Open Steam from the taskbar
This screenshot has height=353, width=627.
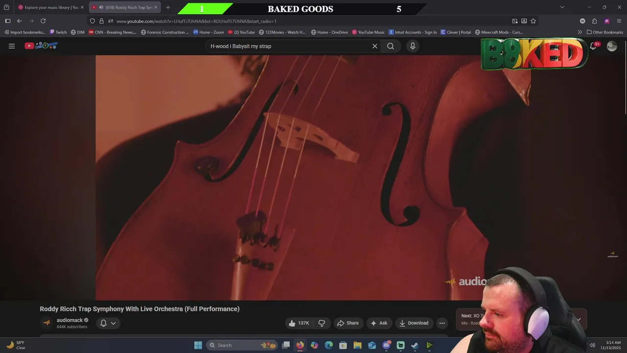415,345
